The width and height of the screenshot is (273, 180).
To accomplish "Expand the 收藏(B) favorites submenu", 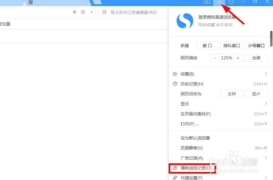I will [187, 74].
